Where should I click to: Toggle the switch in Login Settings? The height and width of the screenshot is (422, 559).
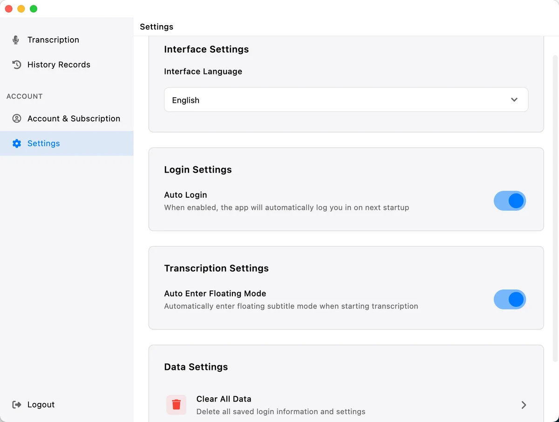pos(510,201)
